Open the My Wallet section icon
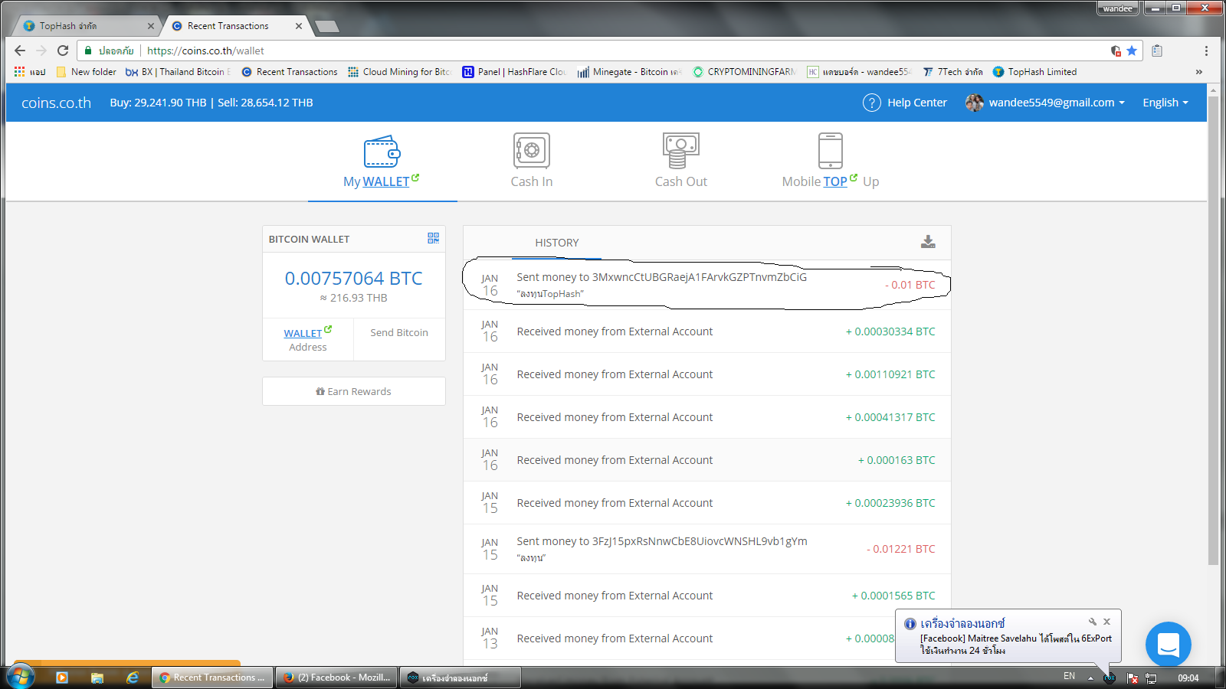1226x689 pixels. pyautogui.click(x=382, y=152)
